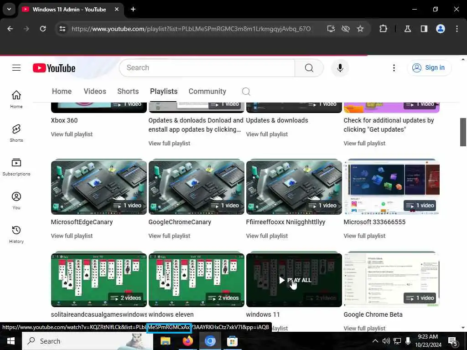
Task: Select the Playlists tab
Action: pos(164,91)
